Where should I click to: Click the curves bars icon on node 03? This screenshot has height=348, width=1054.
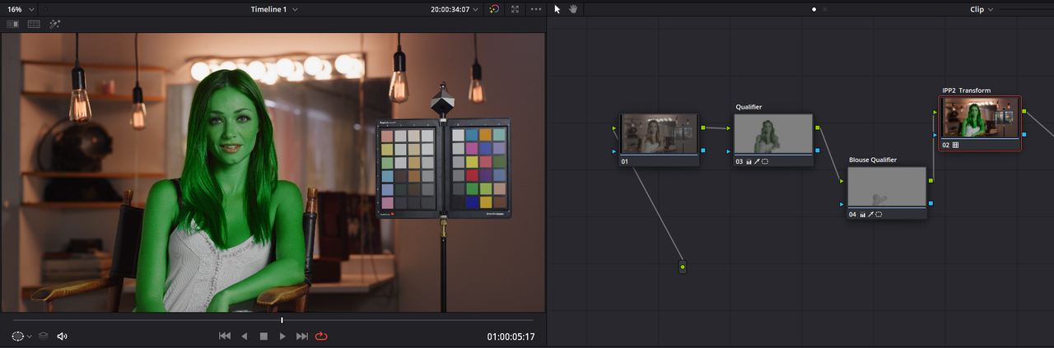pos(749,161)
